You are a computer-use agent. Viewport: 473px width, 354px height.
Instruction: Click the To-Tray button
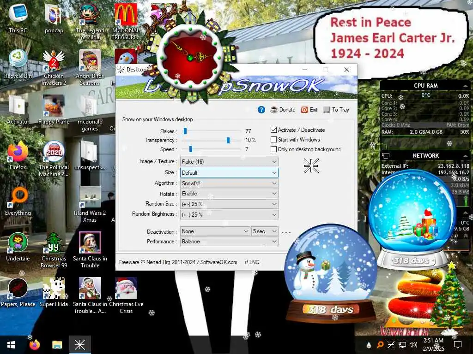point(336,110)
